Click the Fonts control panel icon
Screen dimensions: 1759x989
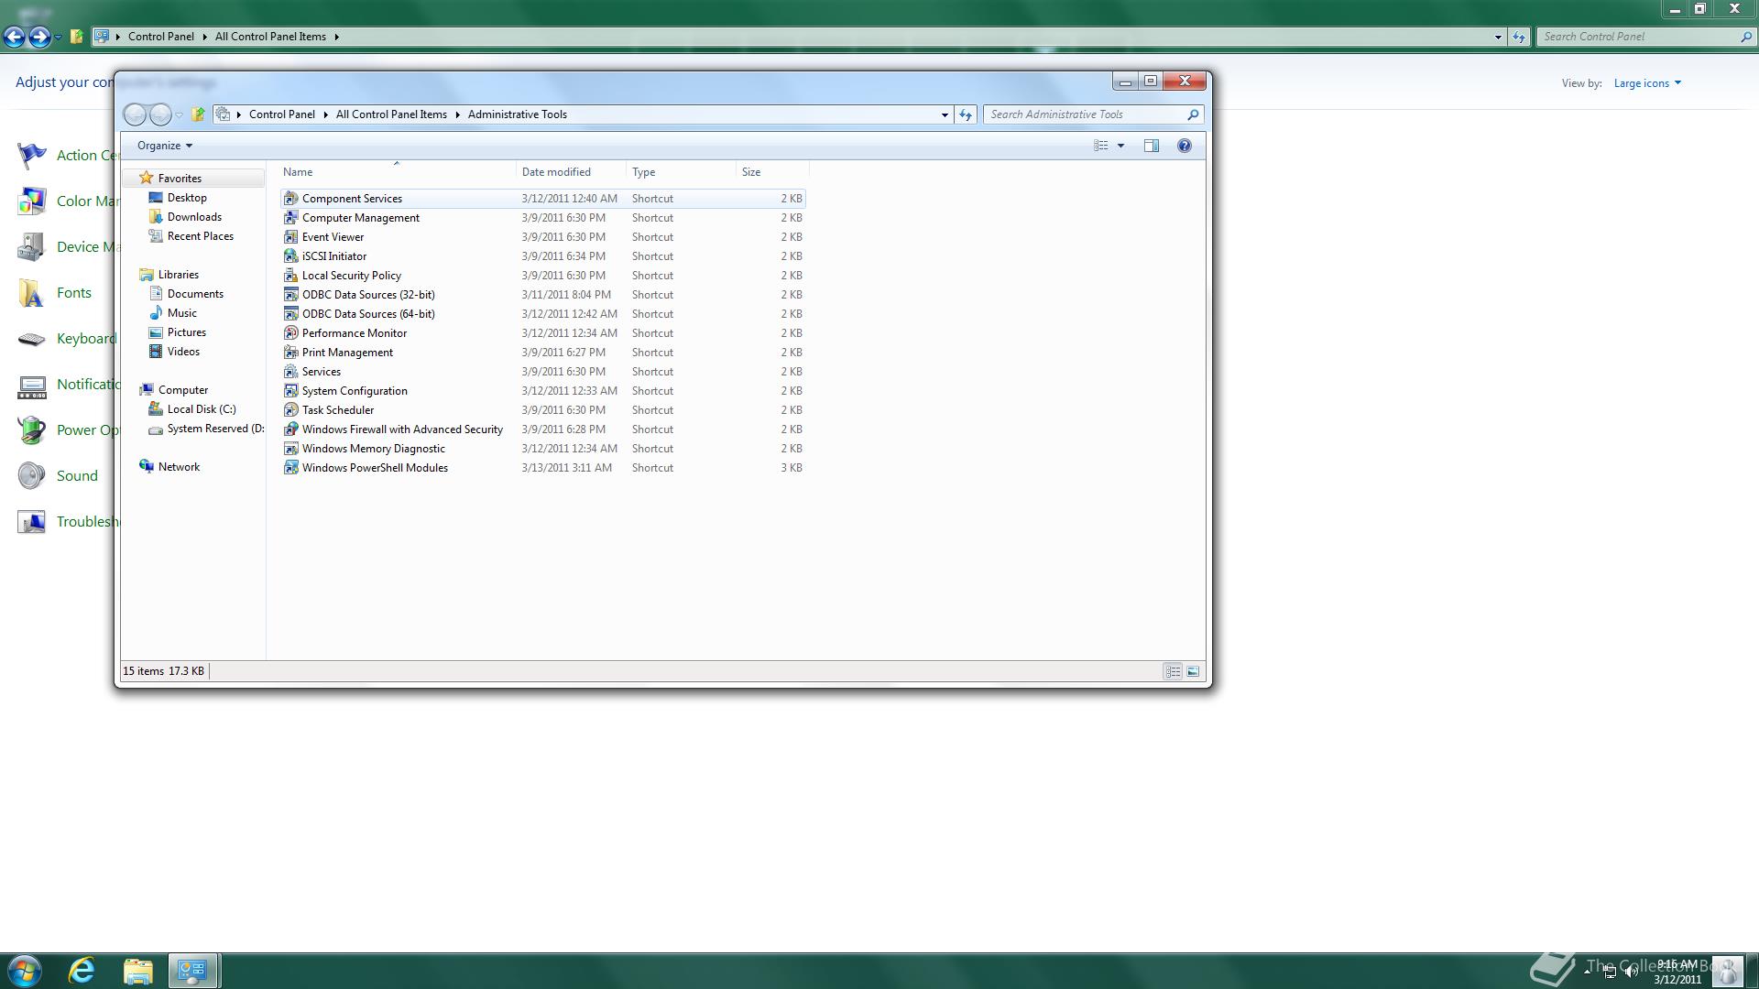(x=31, y=293)
